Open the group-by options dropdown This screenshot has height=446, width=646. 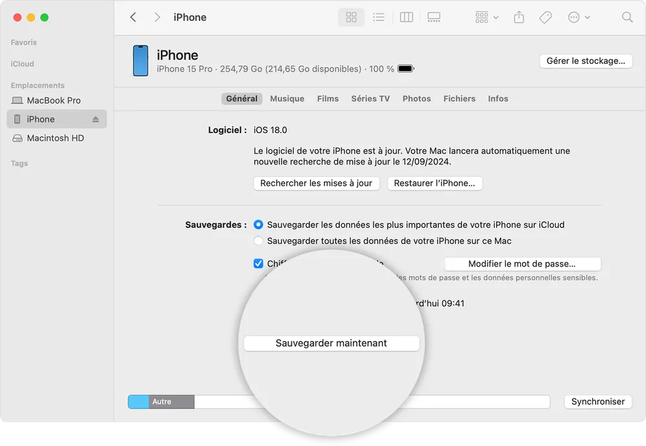click(486, 17)
